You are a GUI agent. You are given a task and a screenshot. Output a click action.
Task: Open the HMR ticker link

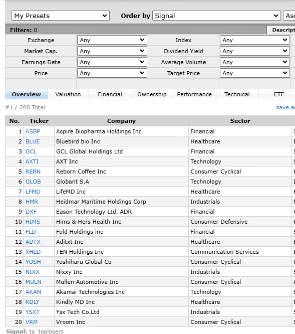(x=32, y=202)
